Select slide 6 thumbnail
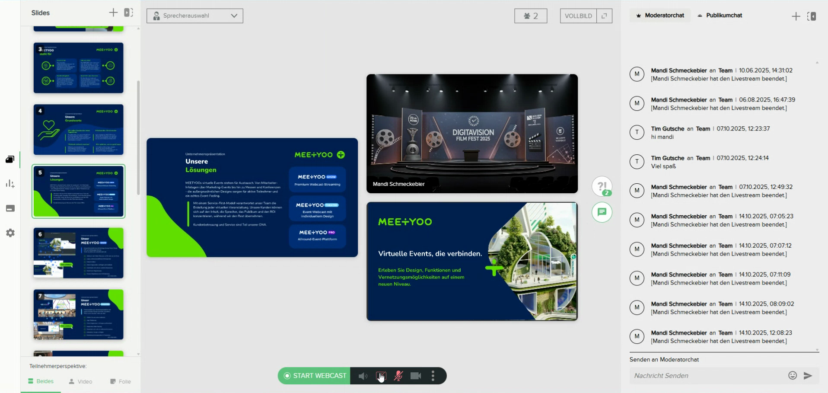This screenshot has height=393, width=828. (78, 253)
